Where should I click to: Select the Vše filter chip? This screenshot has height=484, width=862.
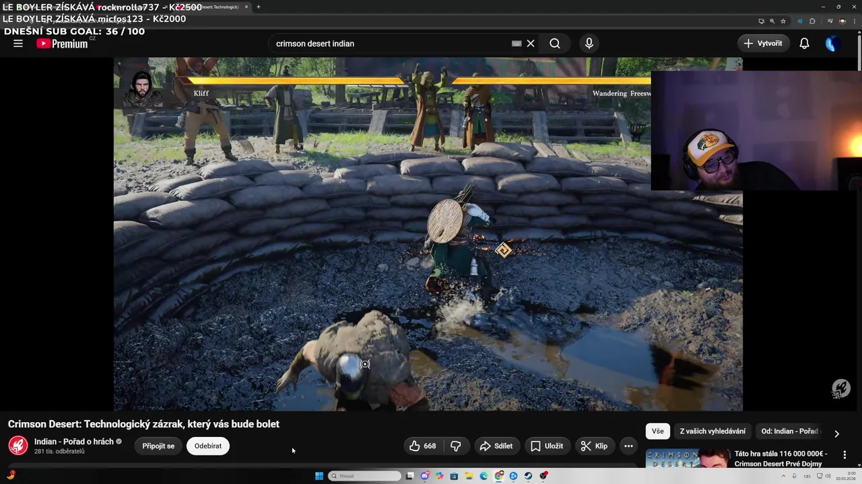pyautogui.click(x=657, y=431)
